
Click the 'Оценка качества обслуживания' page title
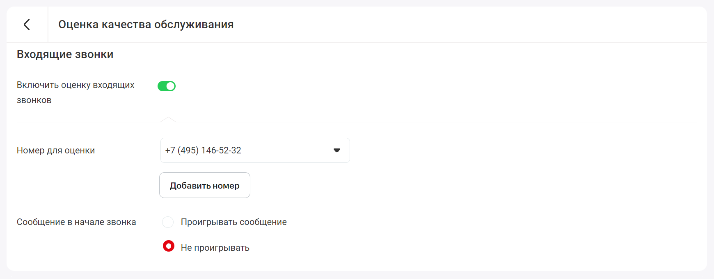[x=146, y=25]
